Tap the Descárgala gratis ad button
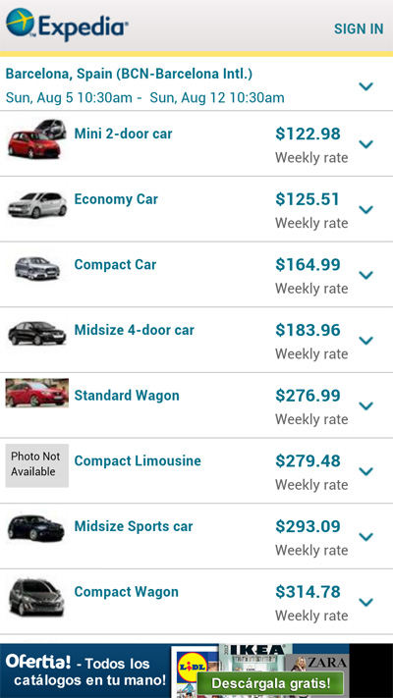The height and width of the screenshot is (698, 393). (270, 683)
